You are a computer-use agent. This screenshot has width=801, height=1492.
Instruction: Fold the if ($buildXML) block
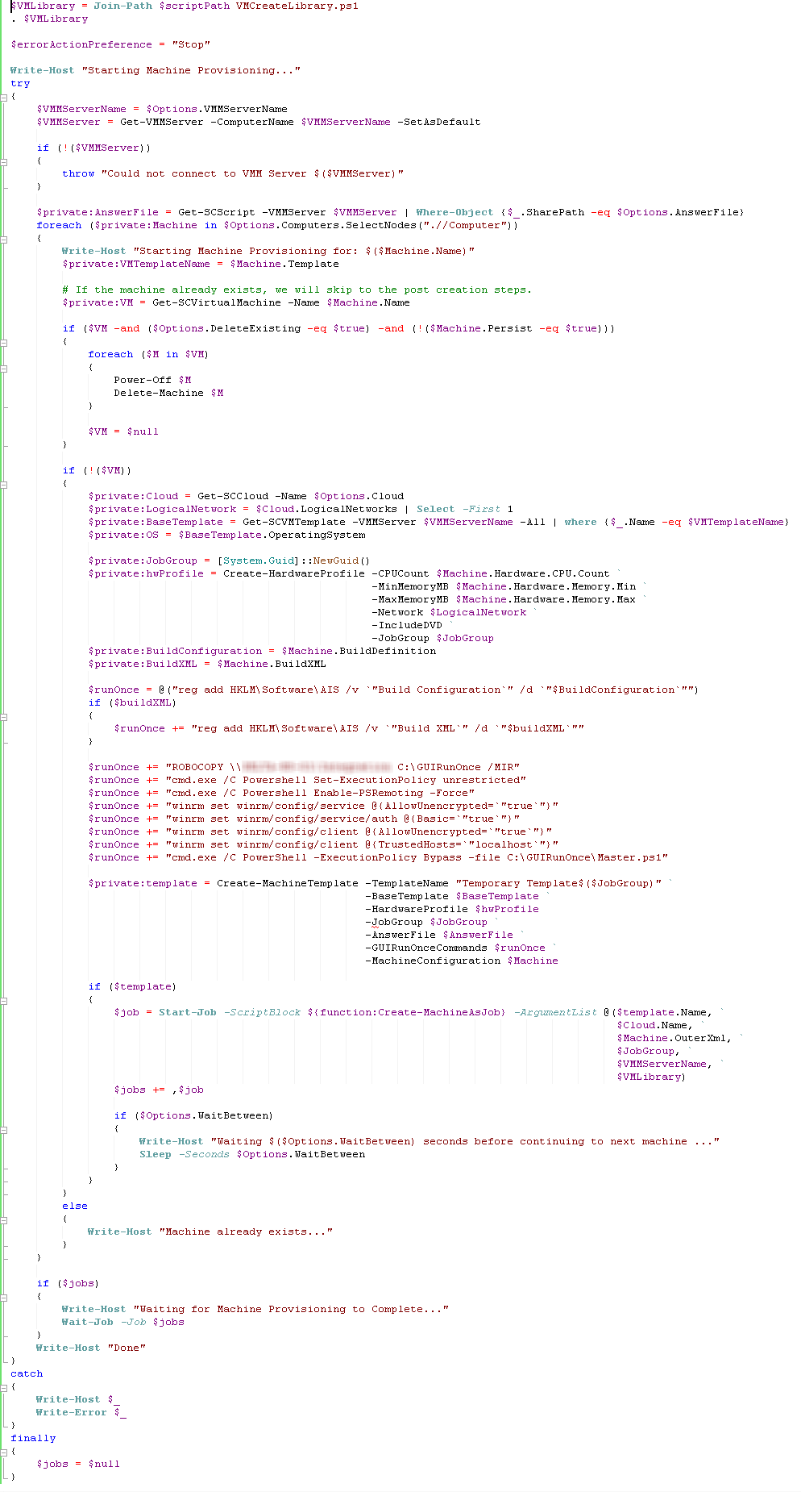tap(4, 716)
